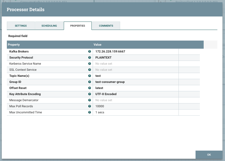Viewport: 225px width, 161px height.
Task: View help for Offset Reset property
Action: (90, 88)
